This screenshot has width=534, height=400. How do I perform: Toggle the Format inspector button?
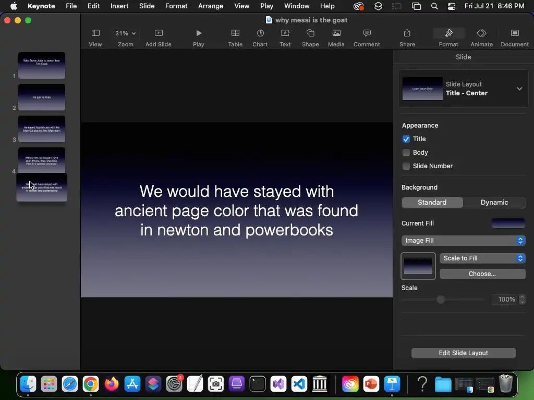tap(448, 37)
